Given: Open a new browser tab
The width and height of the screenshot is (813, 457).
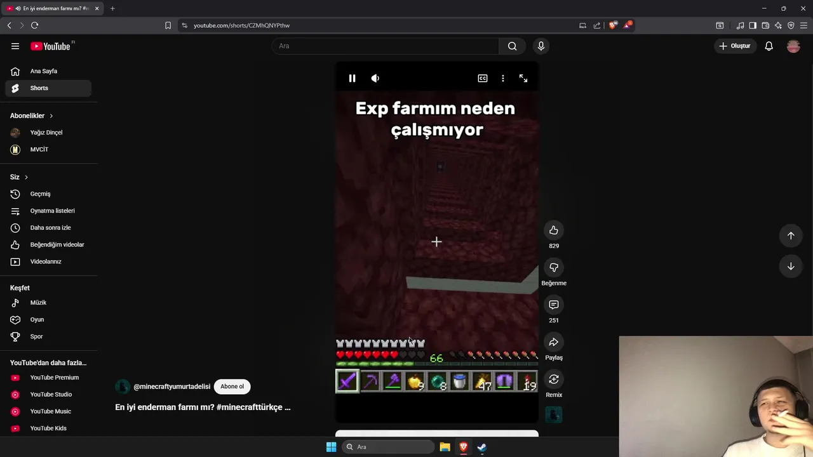Looking at the screenshot, I should 112,8.
